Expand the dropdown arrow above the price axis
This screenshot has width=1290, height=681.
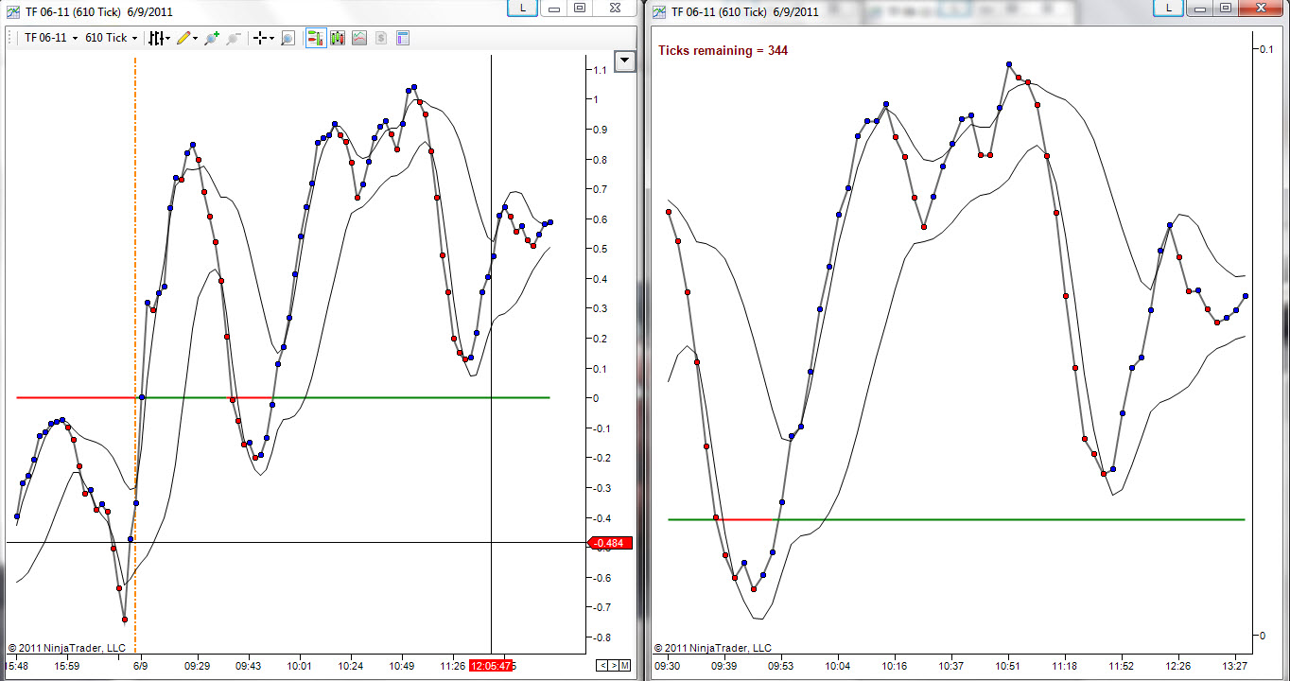624,61
